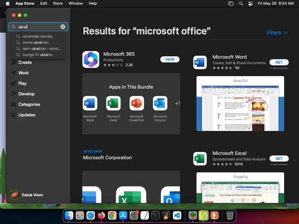
Task: Click the Microsoft Excel title text
Action: [230, 153]
